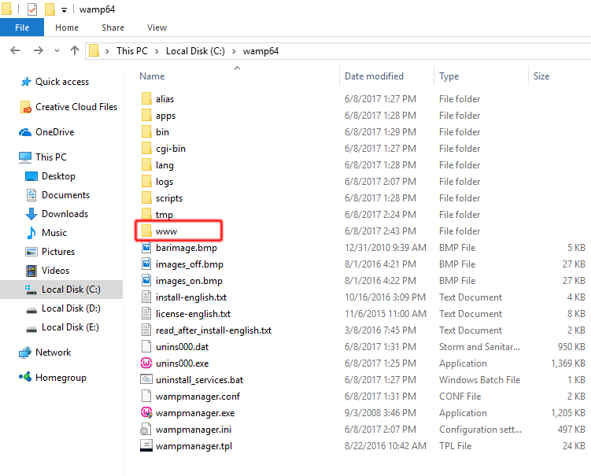Select wampmanager.conf file icon
This screenshot has width=591, height=476.
(x=146, y=396)
